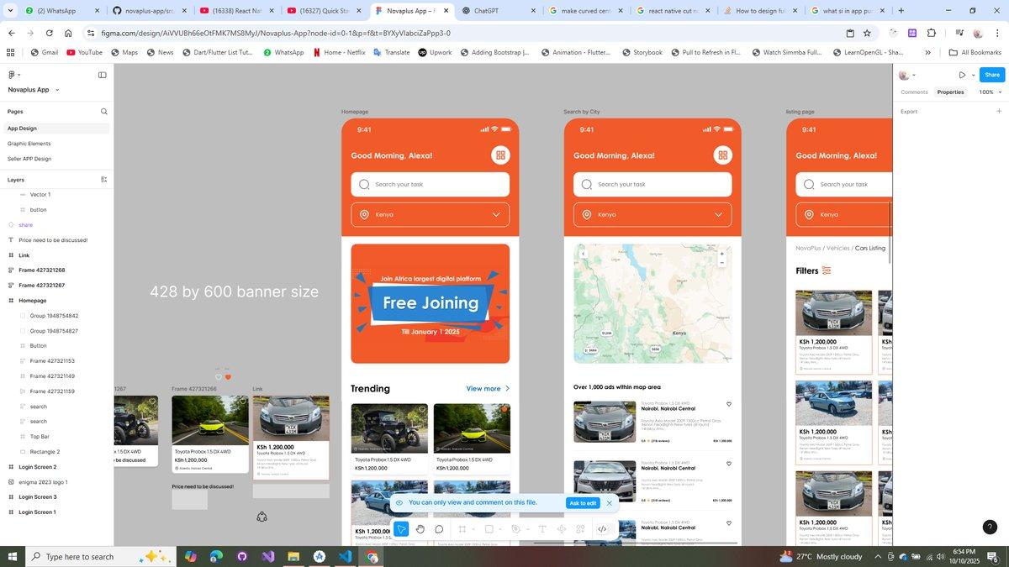1009x567 pixels.
Task: Open the Figma main menu logo
Action: click(12, 75)
